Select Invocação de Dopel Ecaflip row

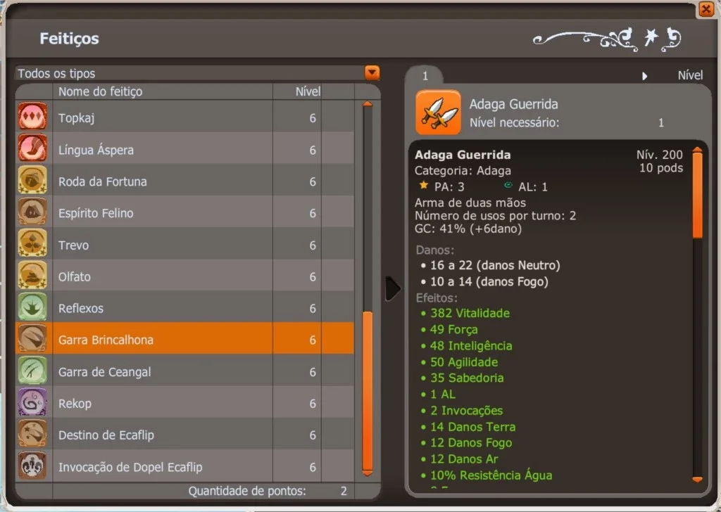pos(185,465)
